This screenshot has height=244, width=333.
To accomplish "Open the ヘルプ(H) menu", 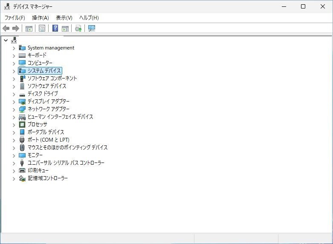I will pyautogui.click(x=89, y=17).
